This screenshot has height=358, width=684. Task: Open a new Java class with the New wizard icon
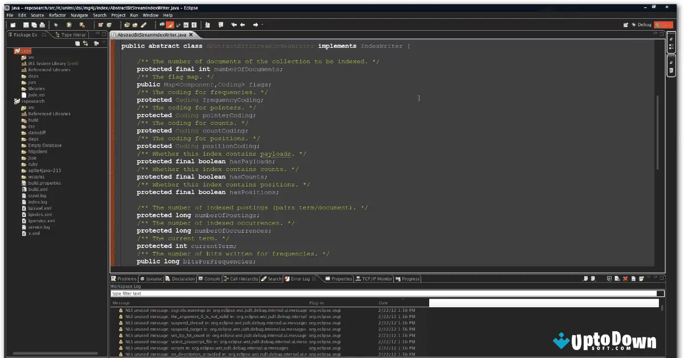point(13,25)
